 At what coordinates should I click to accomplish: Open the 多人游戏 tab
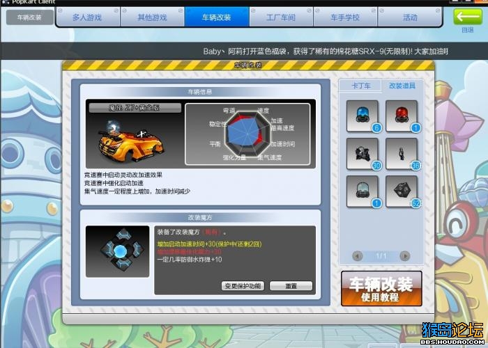[87, 17]
